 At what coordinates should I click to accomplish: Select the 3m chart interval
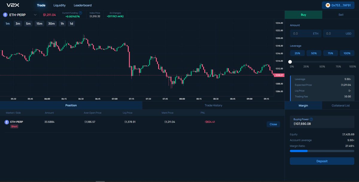[18, 24]
